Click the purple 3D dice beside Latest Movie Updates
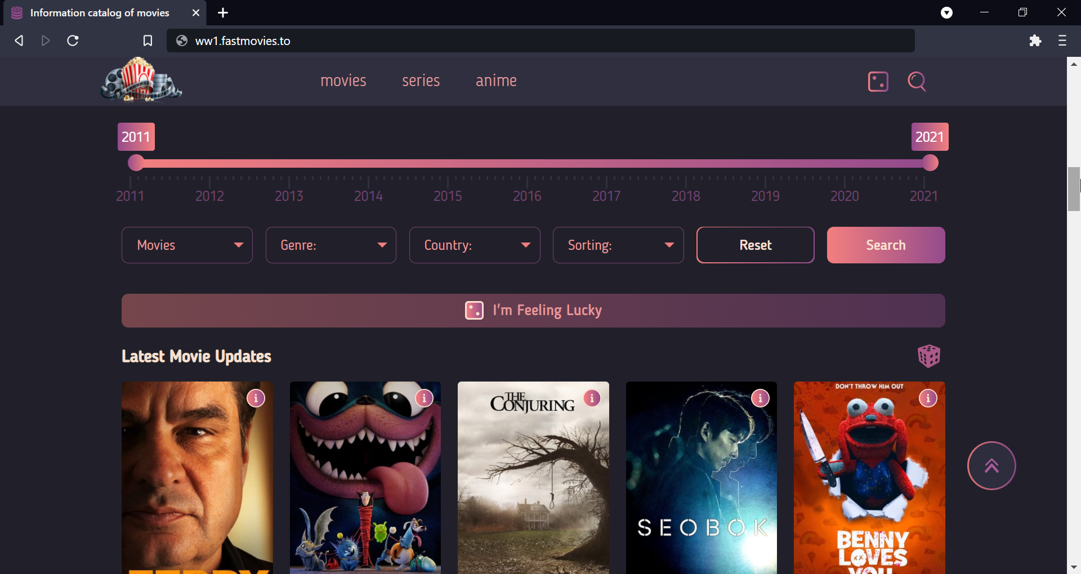Screen dimensions: 1081x574 tap(928, 356)
